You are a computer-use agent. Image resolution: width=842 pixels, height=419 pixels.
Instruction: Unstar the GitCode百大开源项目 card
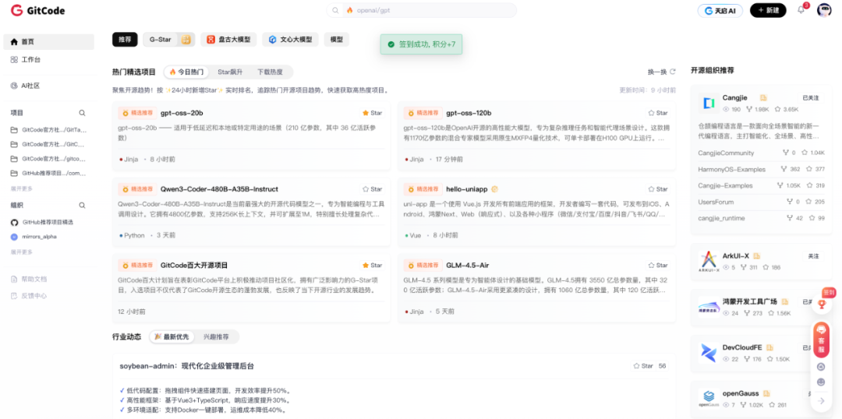pyautogui.click(x=372, y=266)
